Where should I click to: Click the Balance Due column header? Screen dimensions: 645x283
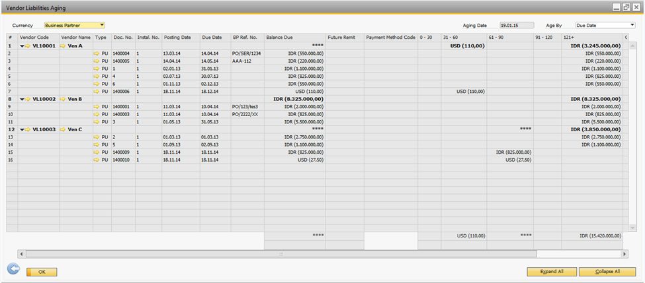(x=295, y=38)
